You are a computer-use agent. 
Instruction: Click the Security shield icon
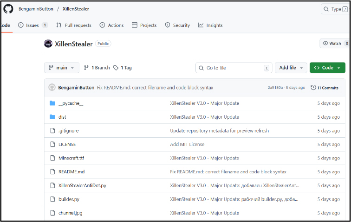168,25
